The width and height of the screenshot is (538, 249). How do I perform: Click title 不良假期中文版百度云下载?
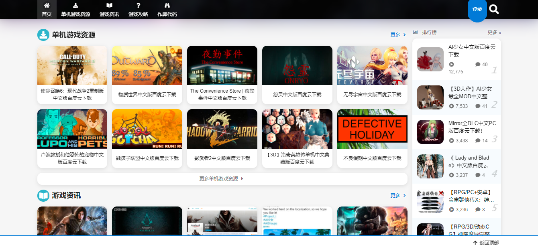pos(372,158)
